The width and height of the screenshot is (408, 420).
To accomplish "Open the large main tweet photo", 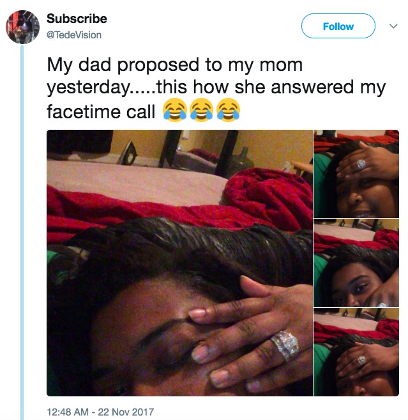I will (179, 263).
